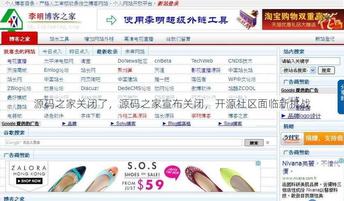Select the 博客之家 navigation tab
The height and width of the screenshot is (201, 344).
pyautogui.click(x=20, y=39)
